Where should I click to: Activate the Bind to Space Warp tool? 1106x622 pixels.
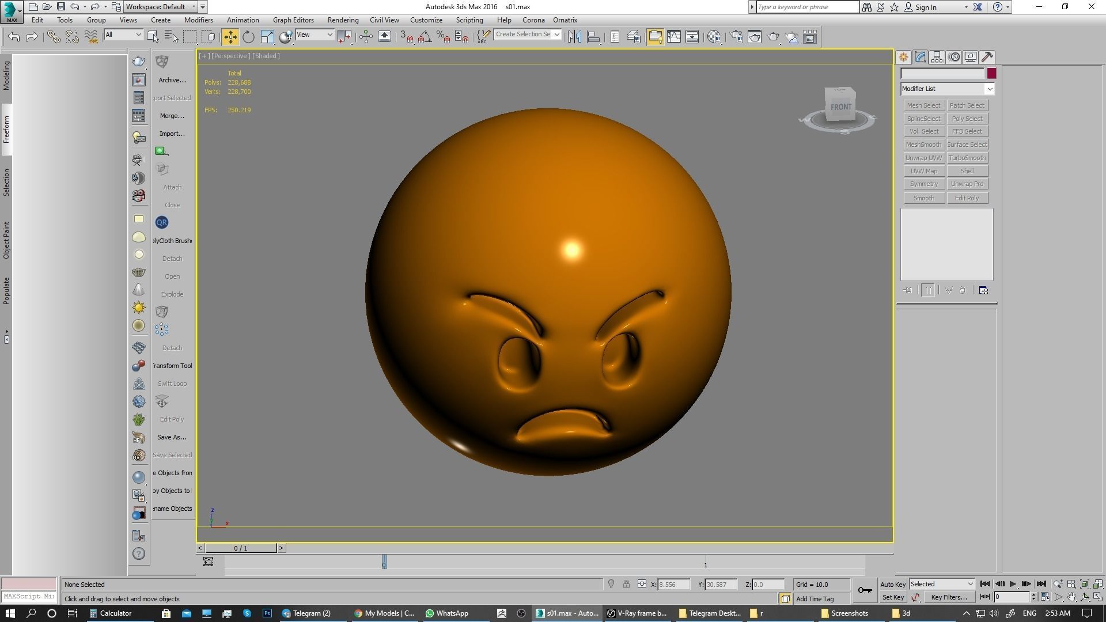pyautogui.click(x=90, y=37)
